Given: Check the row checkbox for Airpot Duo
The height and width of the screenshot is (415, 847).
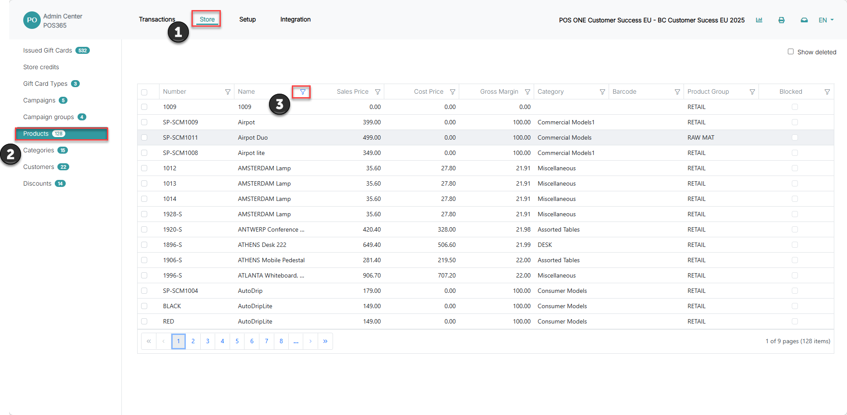Looking at the screenshot, I should 144,137.
